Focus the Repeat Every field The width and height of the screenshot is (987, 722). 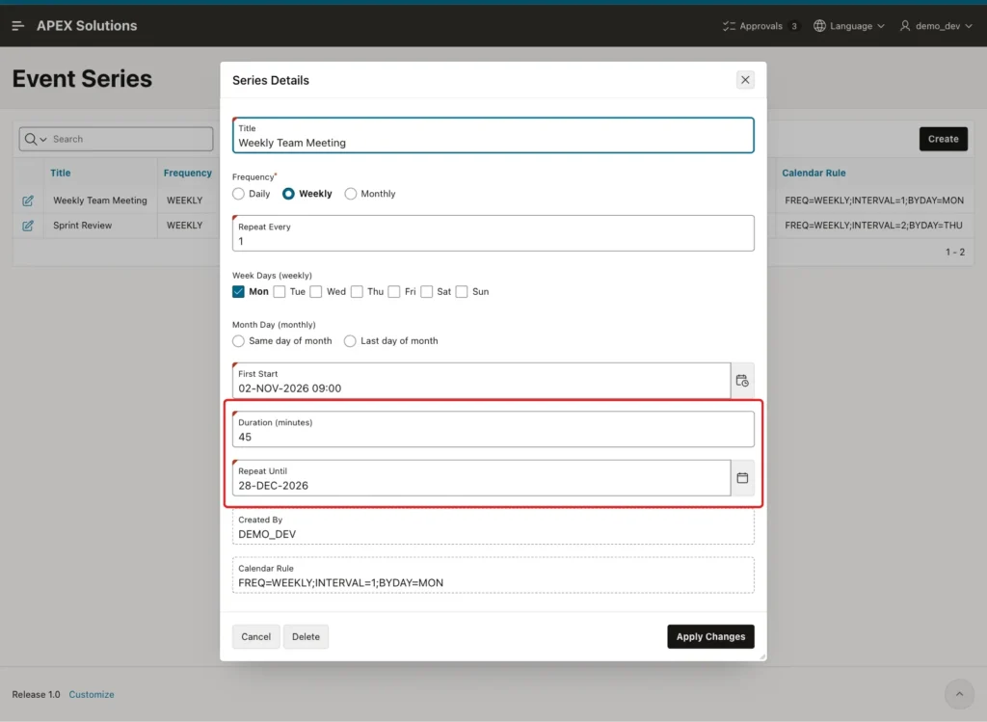click(x=493, y=233)
